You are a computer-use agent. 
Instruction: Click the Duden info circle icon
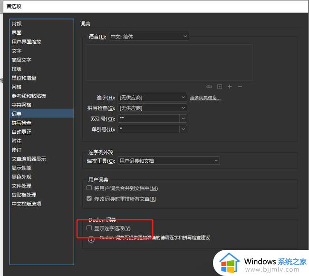coord(91,239)
